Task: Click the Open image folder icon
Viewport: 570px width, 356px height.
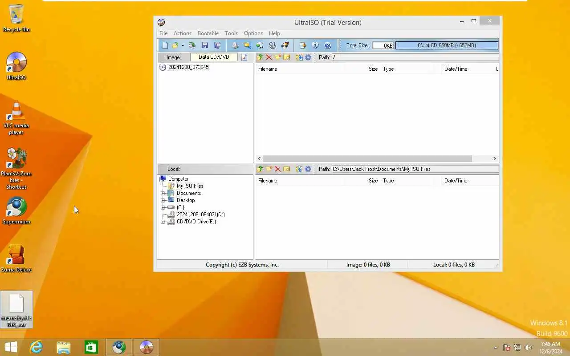Action: (175, 45)
